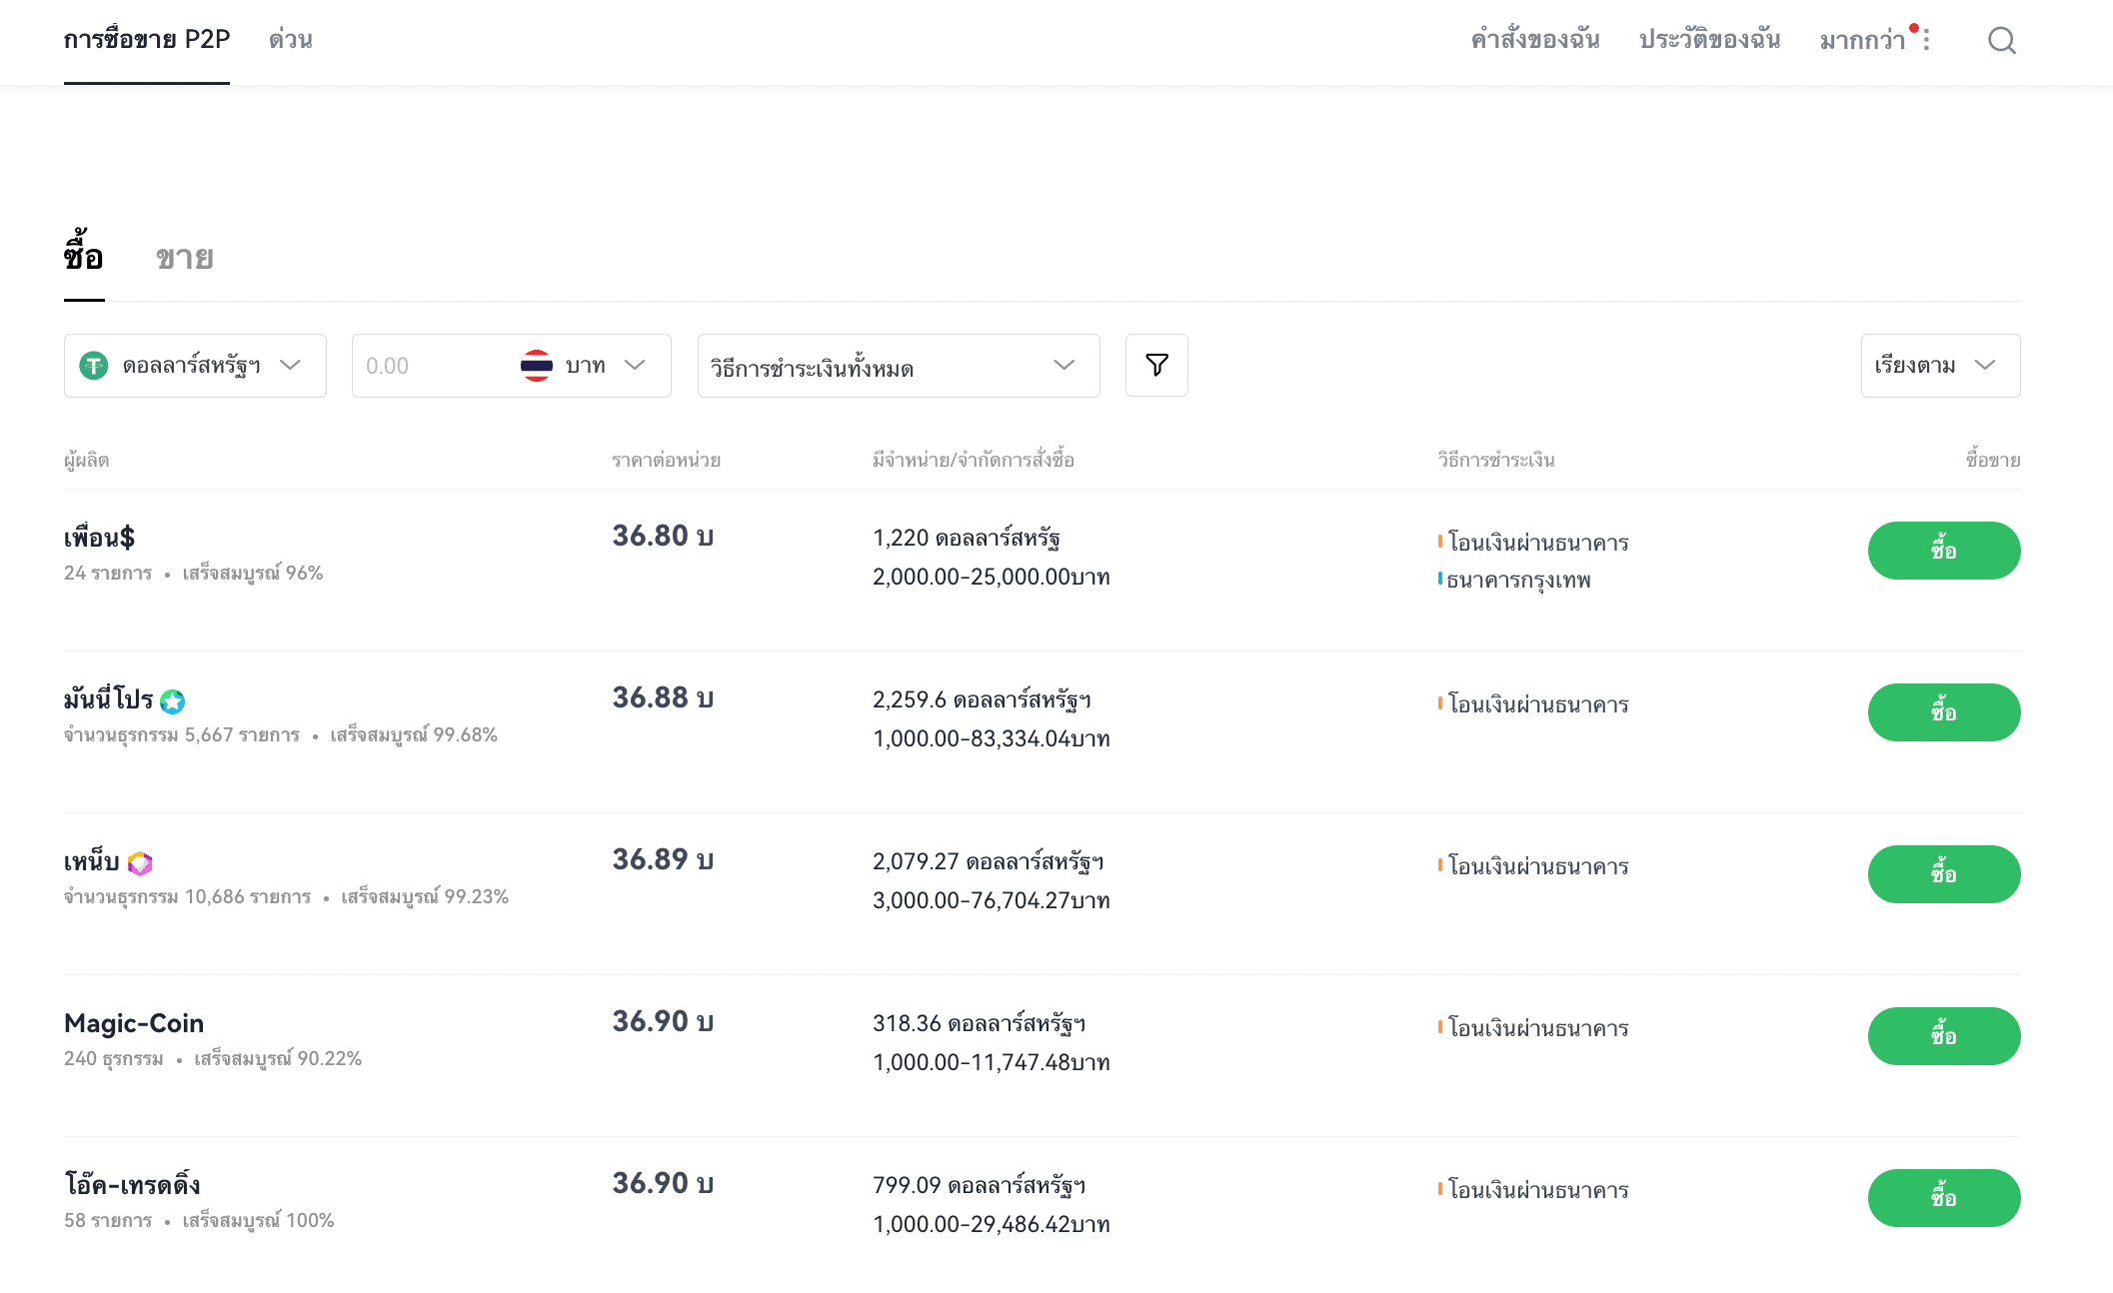
Task: Click เสร็จสมบูรณ์ 99.68% stat text
Action: [414, 735]
